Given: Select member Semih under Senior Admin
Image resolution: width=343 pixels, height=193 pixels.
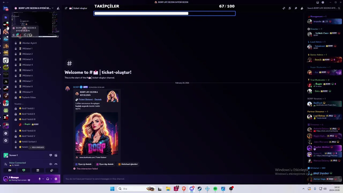Looking at the screenshot, I should click(x=325, y=60).
